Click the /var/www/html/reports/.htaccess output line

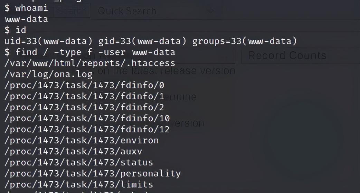click(x=90, y=63)
